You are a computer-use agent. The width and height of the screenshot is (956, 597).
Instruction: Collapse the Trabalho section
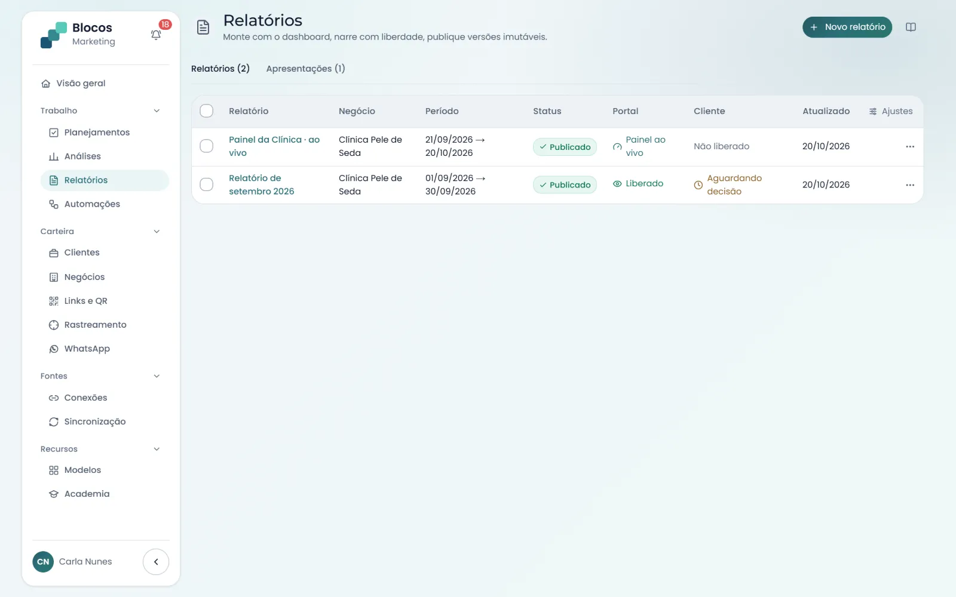click(x=157, y=111)
